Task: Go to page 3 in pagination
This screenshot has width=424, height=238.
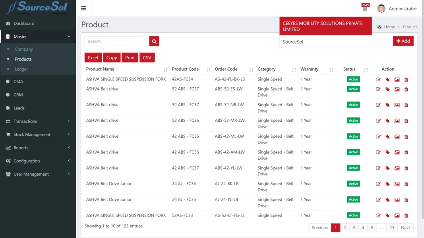Action: [x=354, y=228]
